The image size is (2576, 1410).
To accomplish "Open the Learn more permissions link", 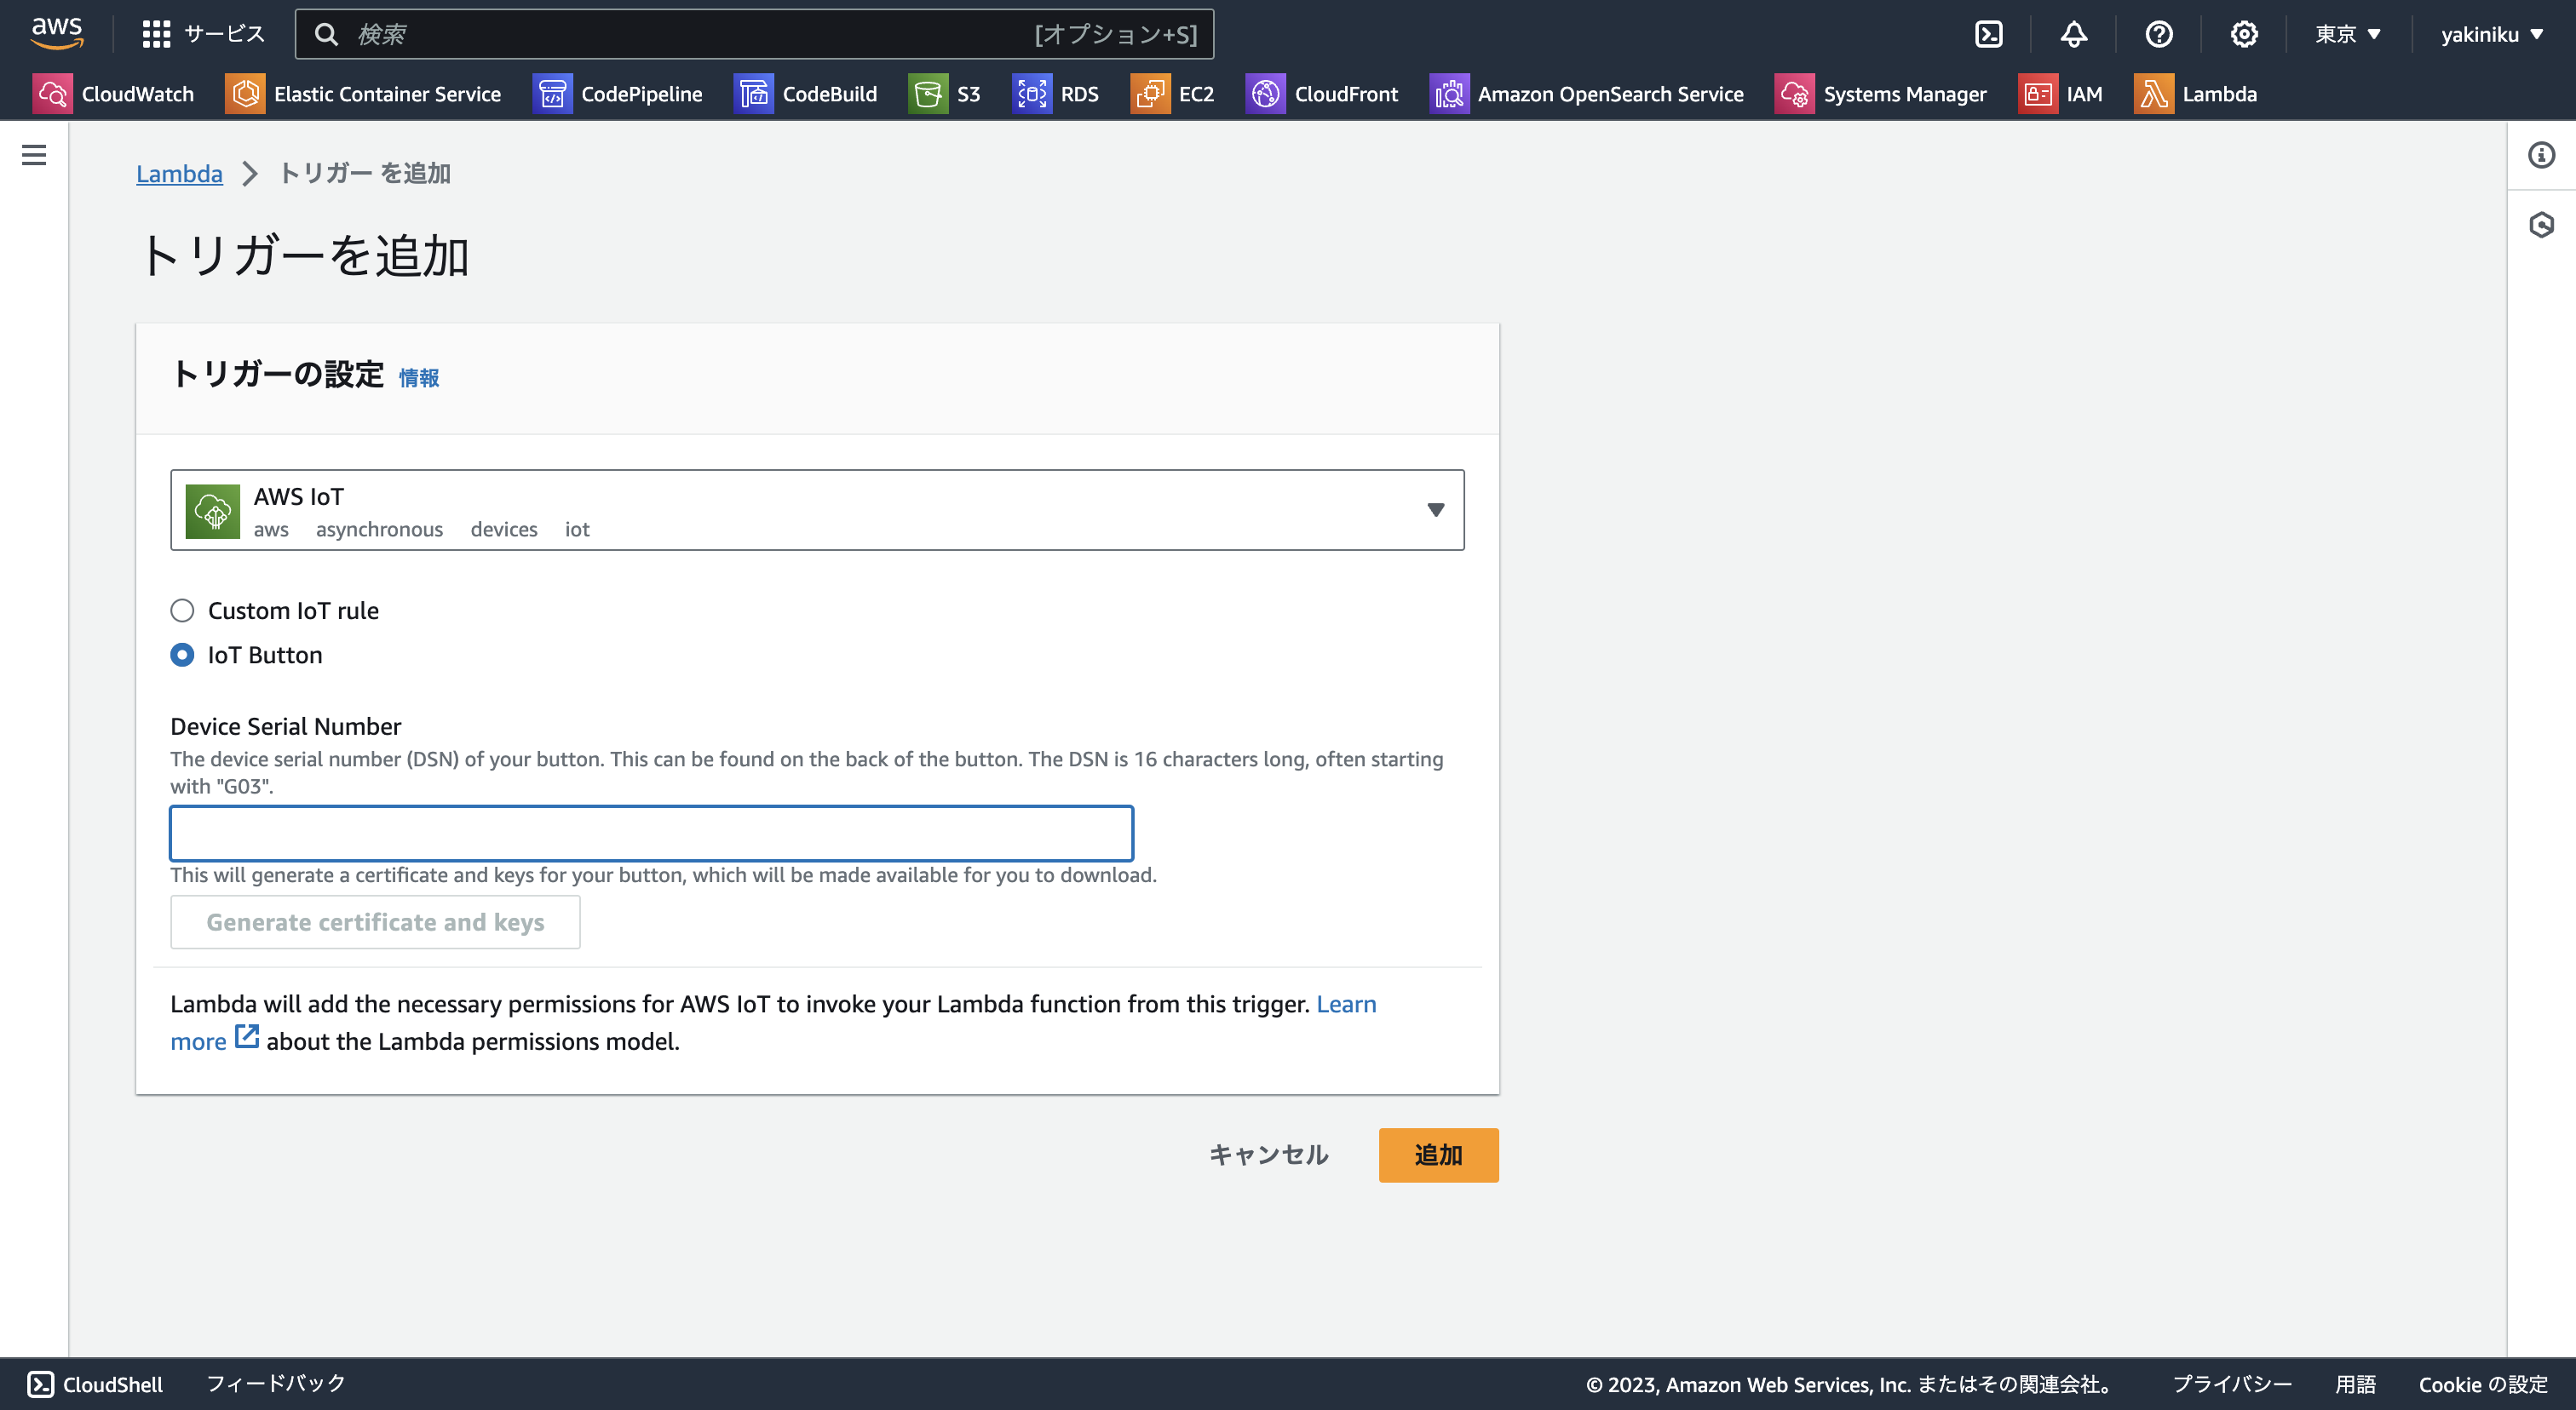I will coord(1346,1003).
